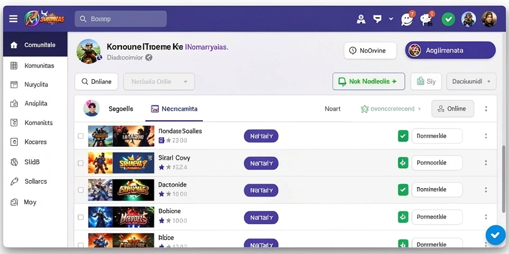Open chat bubble notifications icon
The height and width of the screenshot is (254, 509).
click(407, 19)
